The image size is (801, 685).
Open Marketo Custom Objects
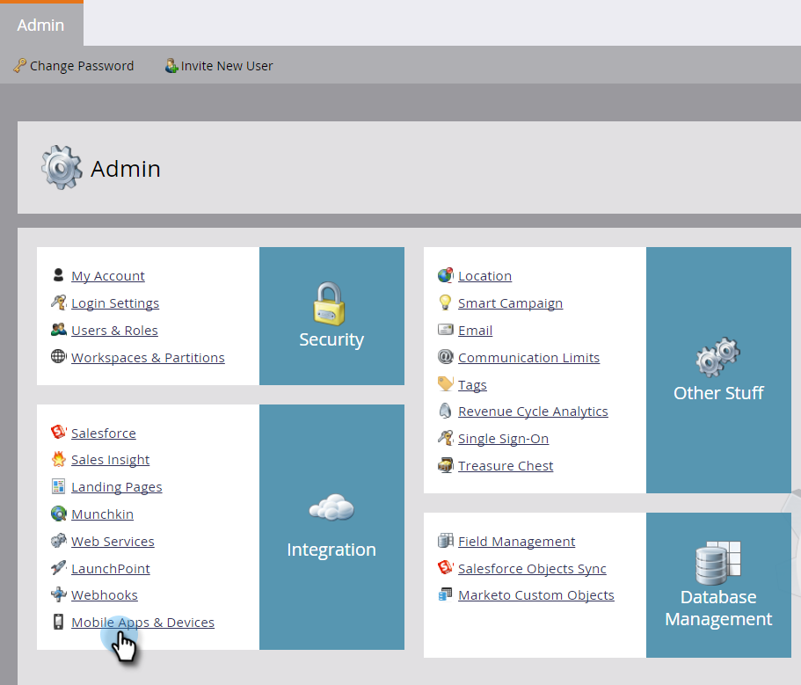[x=535, y=595]
